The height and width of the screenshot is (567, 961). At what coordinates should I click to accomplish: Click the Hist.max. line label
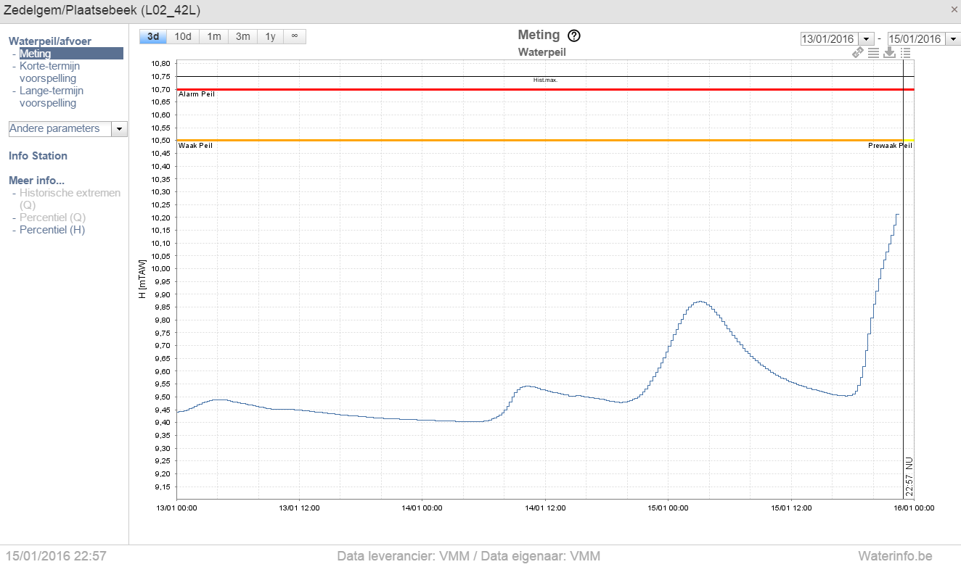(x=545, y=80)
